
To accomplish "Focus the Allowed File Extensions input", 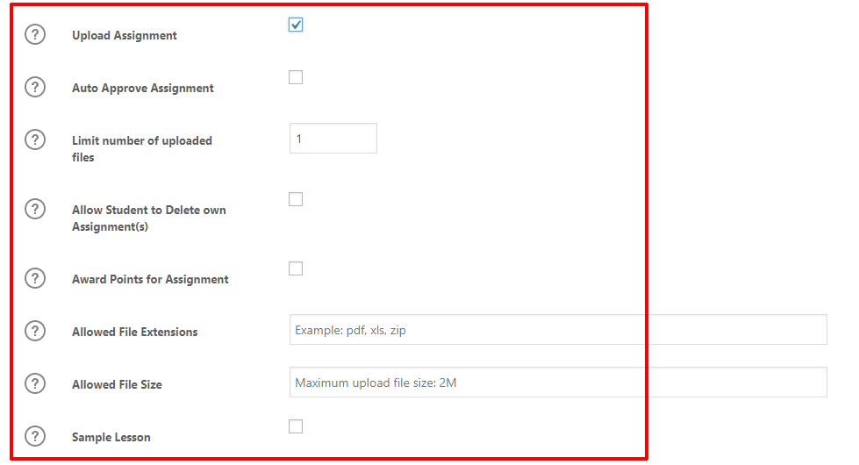I will 558,330.
